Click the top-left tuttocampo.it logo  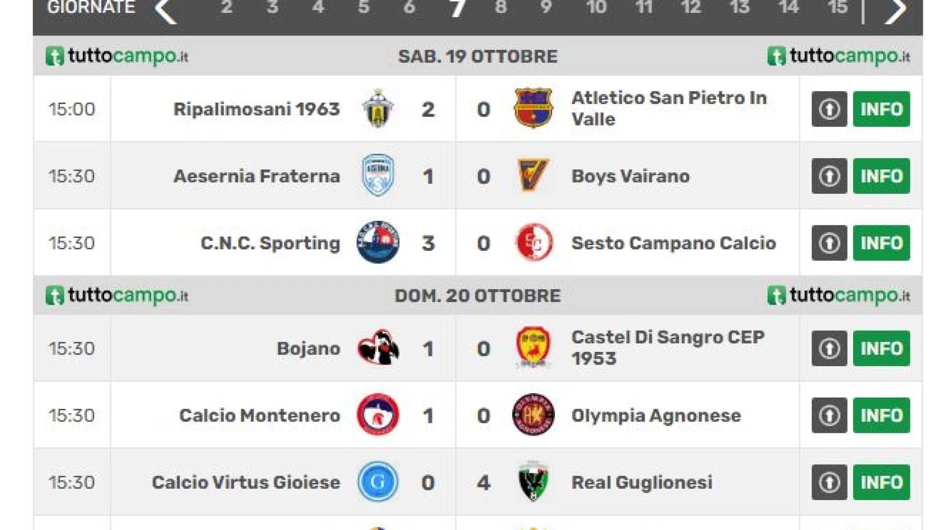117,56
